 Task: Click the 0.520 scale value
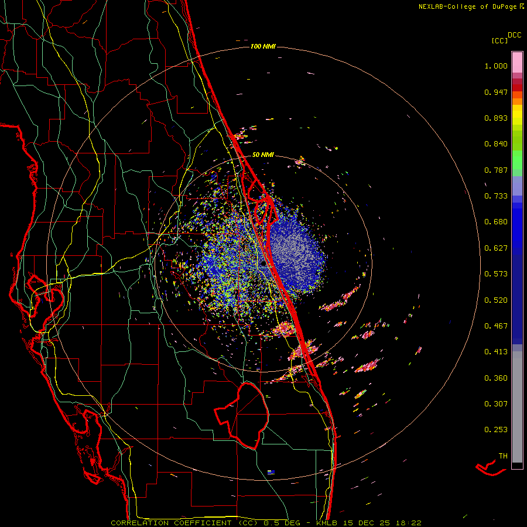coord(496,300)
